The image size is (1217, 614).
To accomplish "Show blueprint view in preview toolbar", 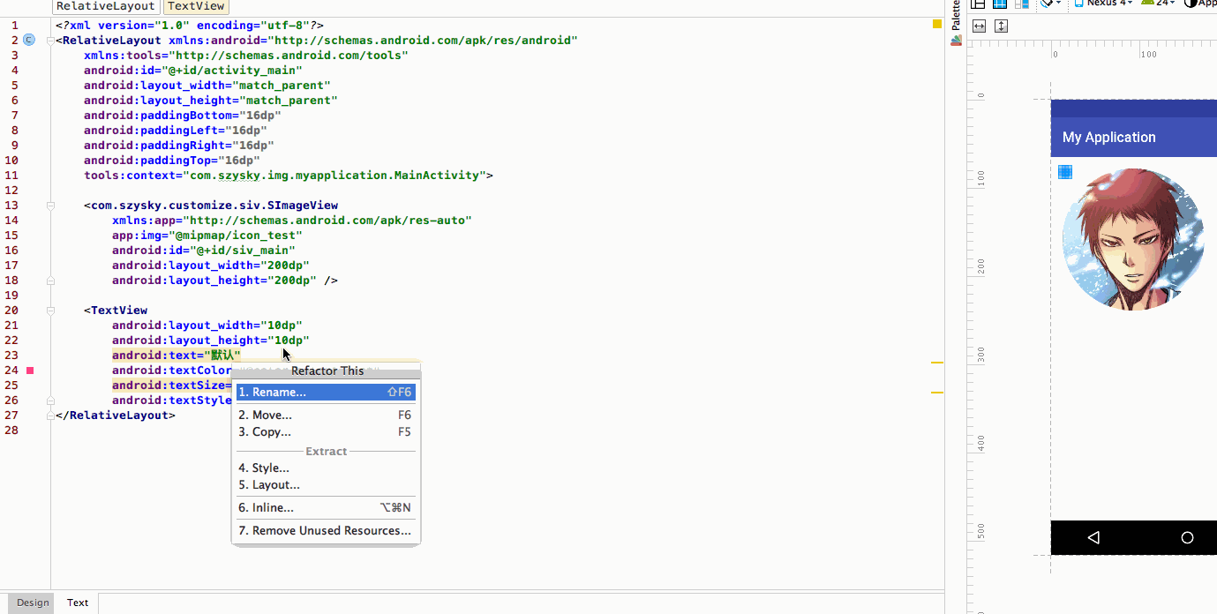I will [1000, 4].
